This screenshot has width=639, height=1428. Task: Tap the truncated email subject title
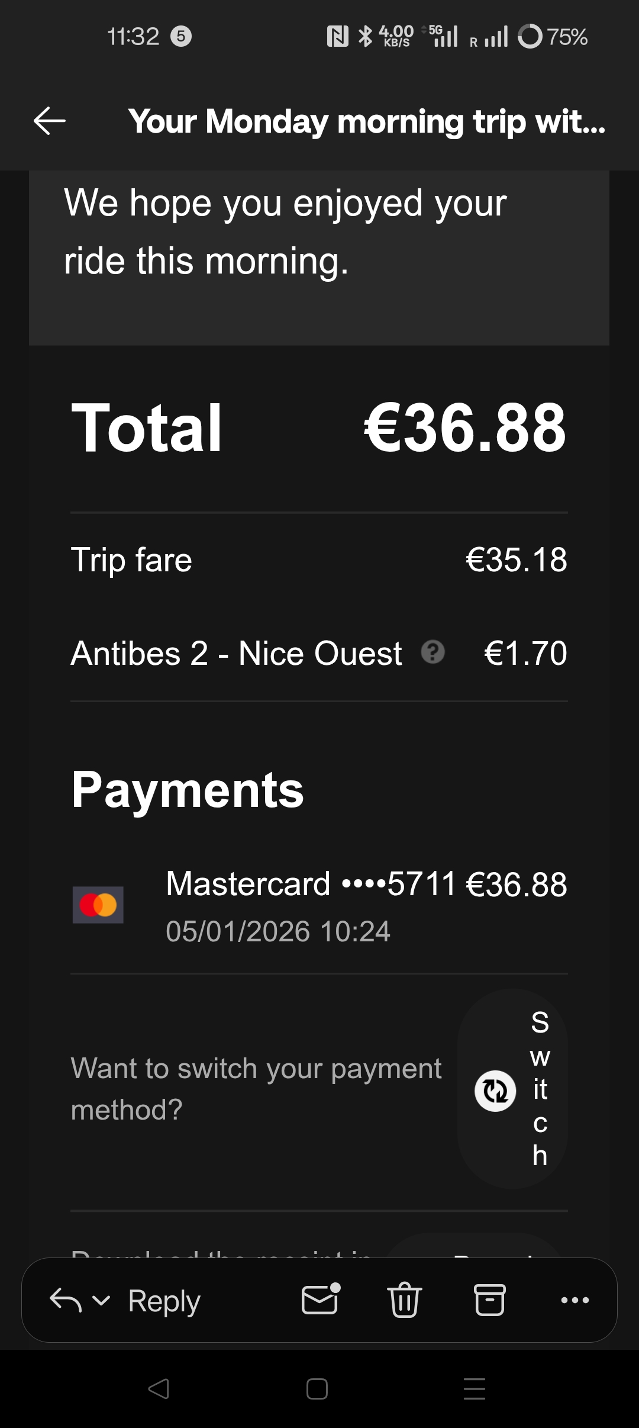point(367,121)
